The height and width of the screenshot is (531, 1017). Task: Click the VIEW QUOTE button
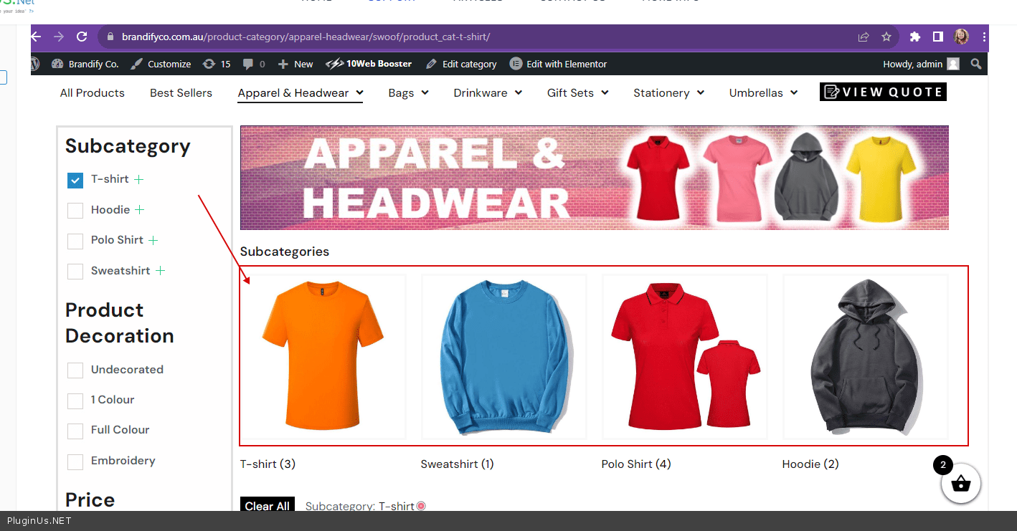[883, 92]
